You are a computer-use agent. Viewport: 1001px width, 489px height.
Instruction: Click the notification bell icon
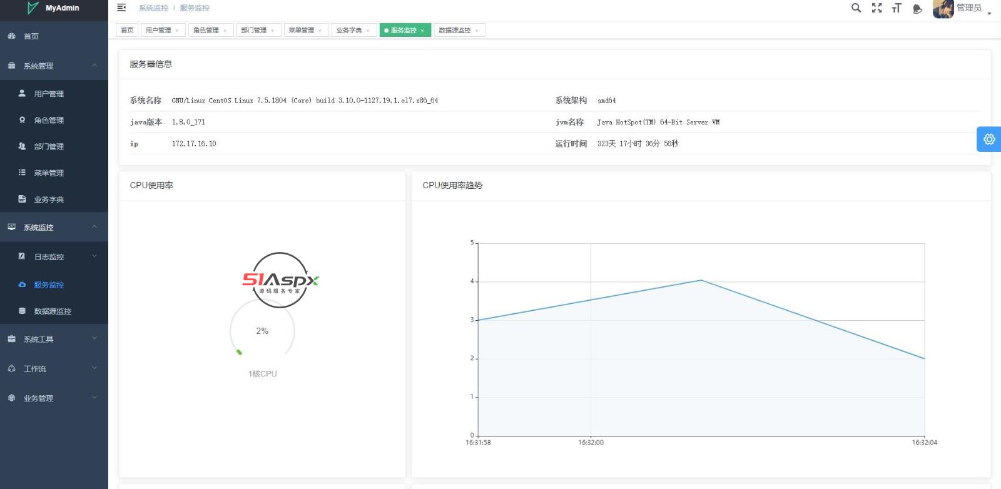point(917,9)
